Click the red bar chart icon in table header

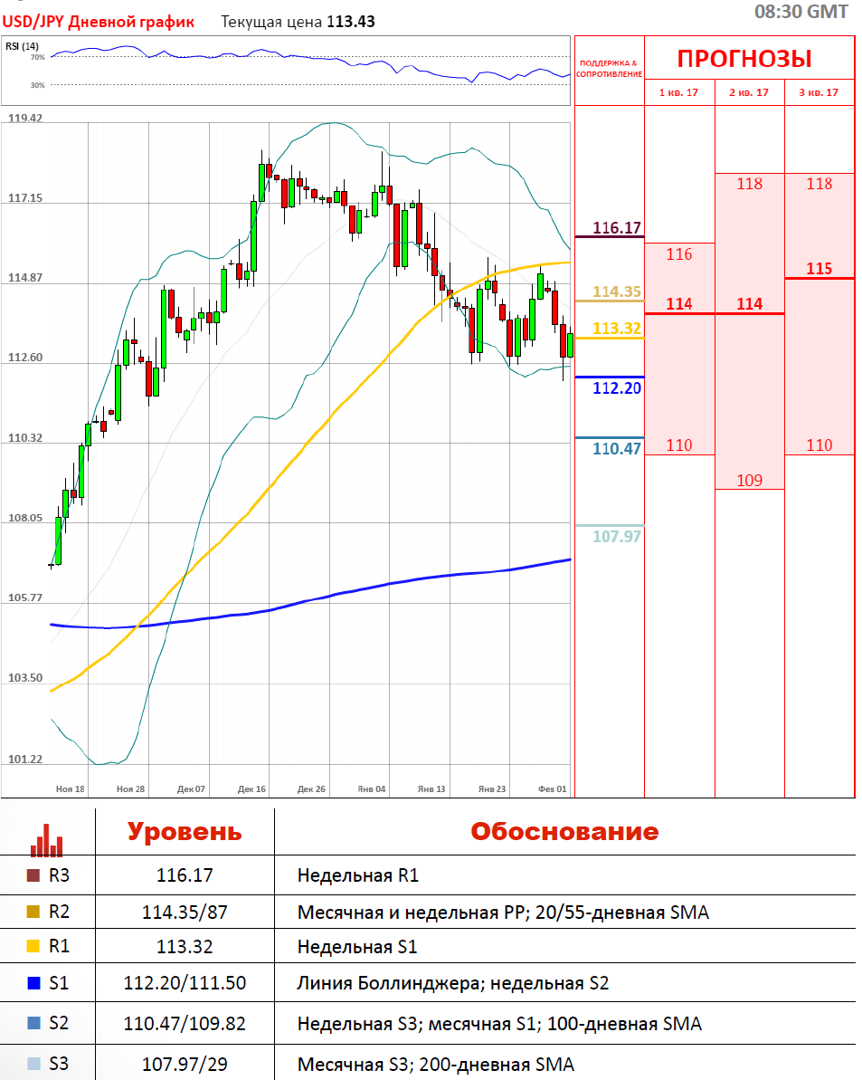(46, 838)
